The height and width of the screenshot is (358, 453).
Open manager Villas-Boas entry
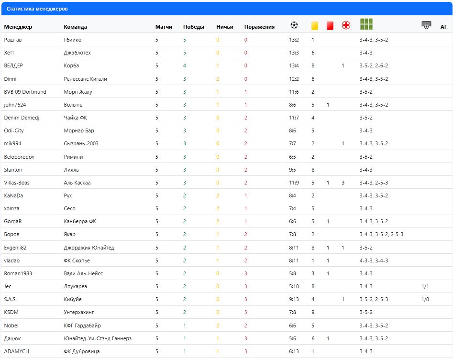(17, 183)
